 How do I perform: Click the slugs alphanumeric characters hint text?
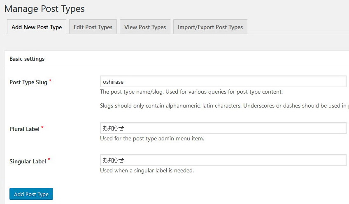coord(222,105)
